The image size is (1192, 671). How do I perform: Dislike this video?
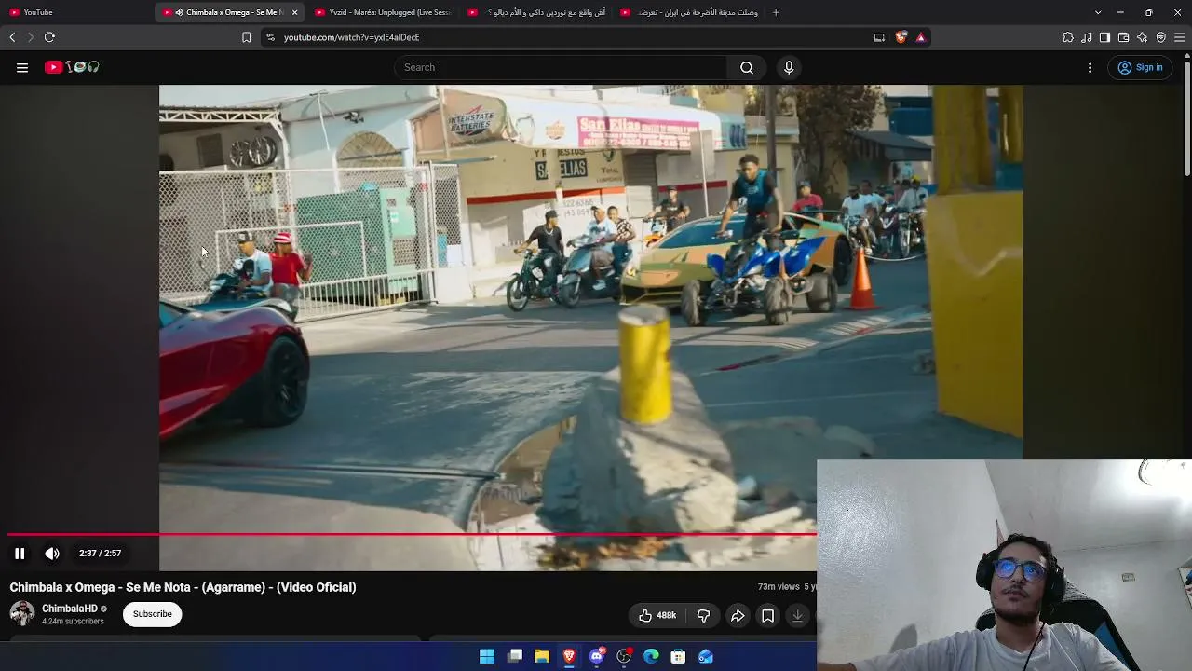703,615
